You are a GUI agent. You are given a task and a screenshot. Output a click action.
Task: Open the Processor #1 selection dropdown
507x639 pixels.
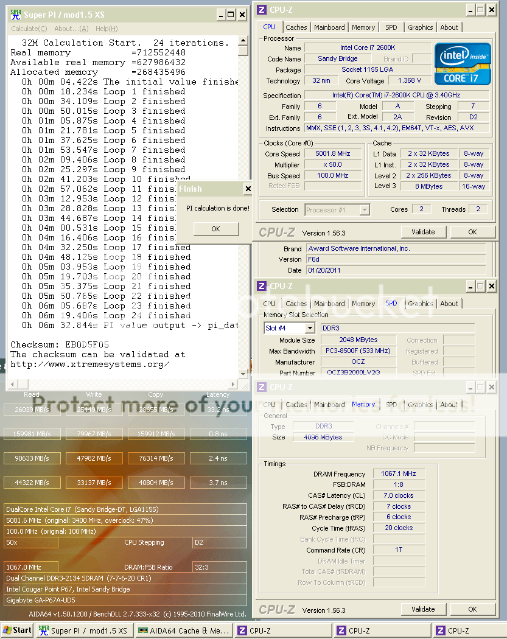(365, 210)
